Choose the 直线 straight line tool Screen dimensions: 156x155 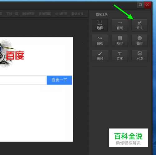tap(120, 25)
